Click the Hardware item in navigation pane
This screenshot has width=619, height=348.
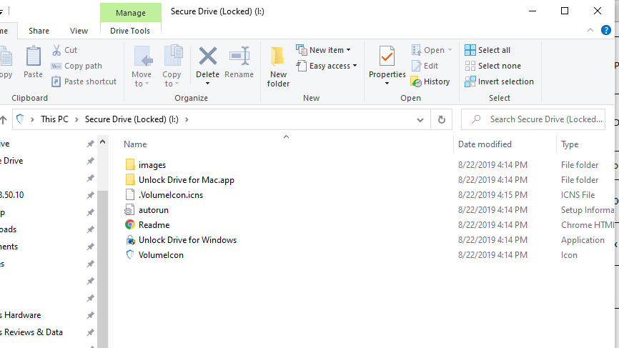21,315
